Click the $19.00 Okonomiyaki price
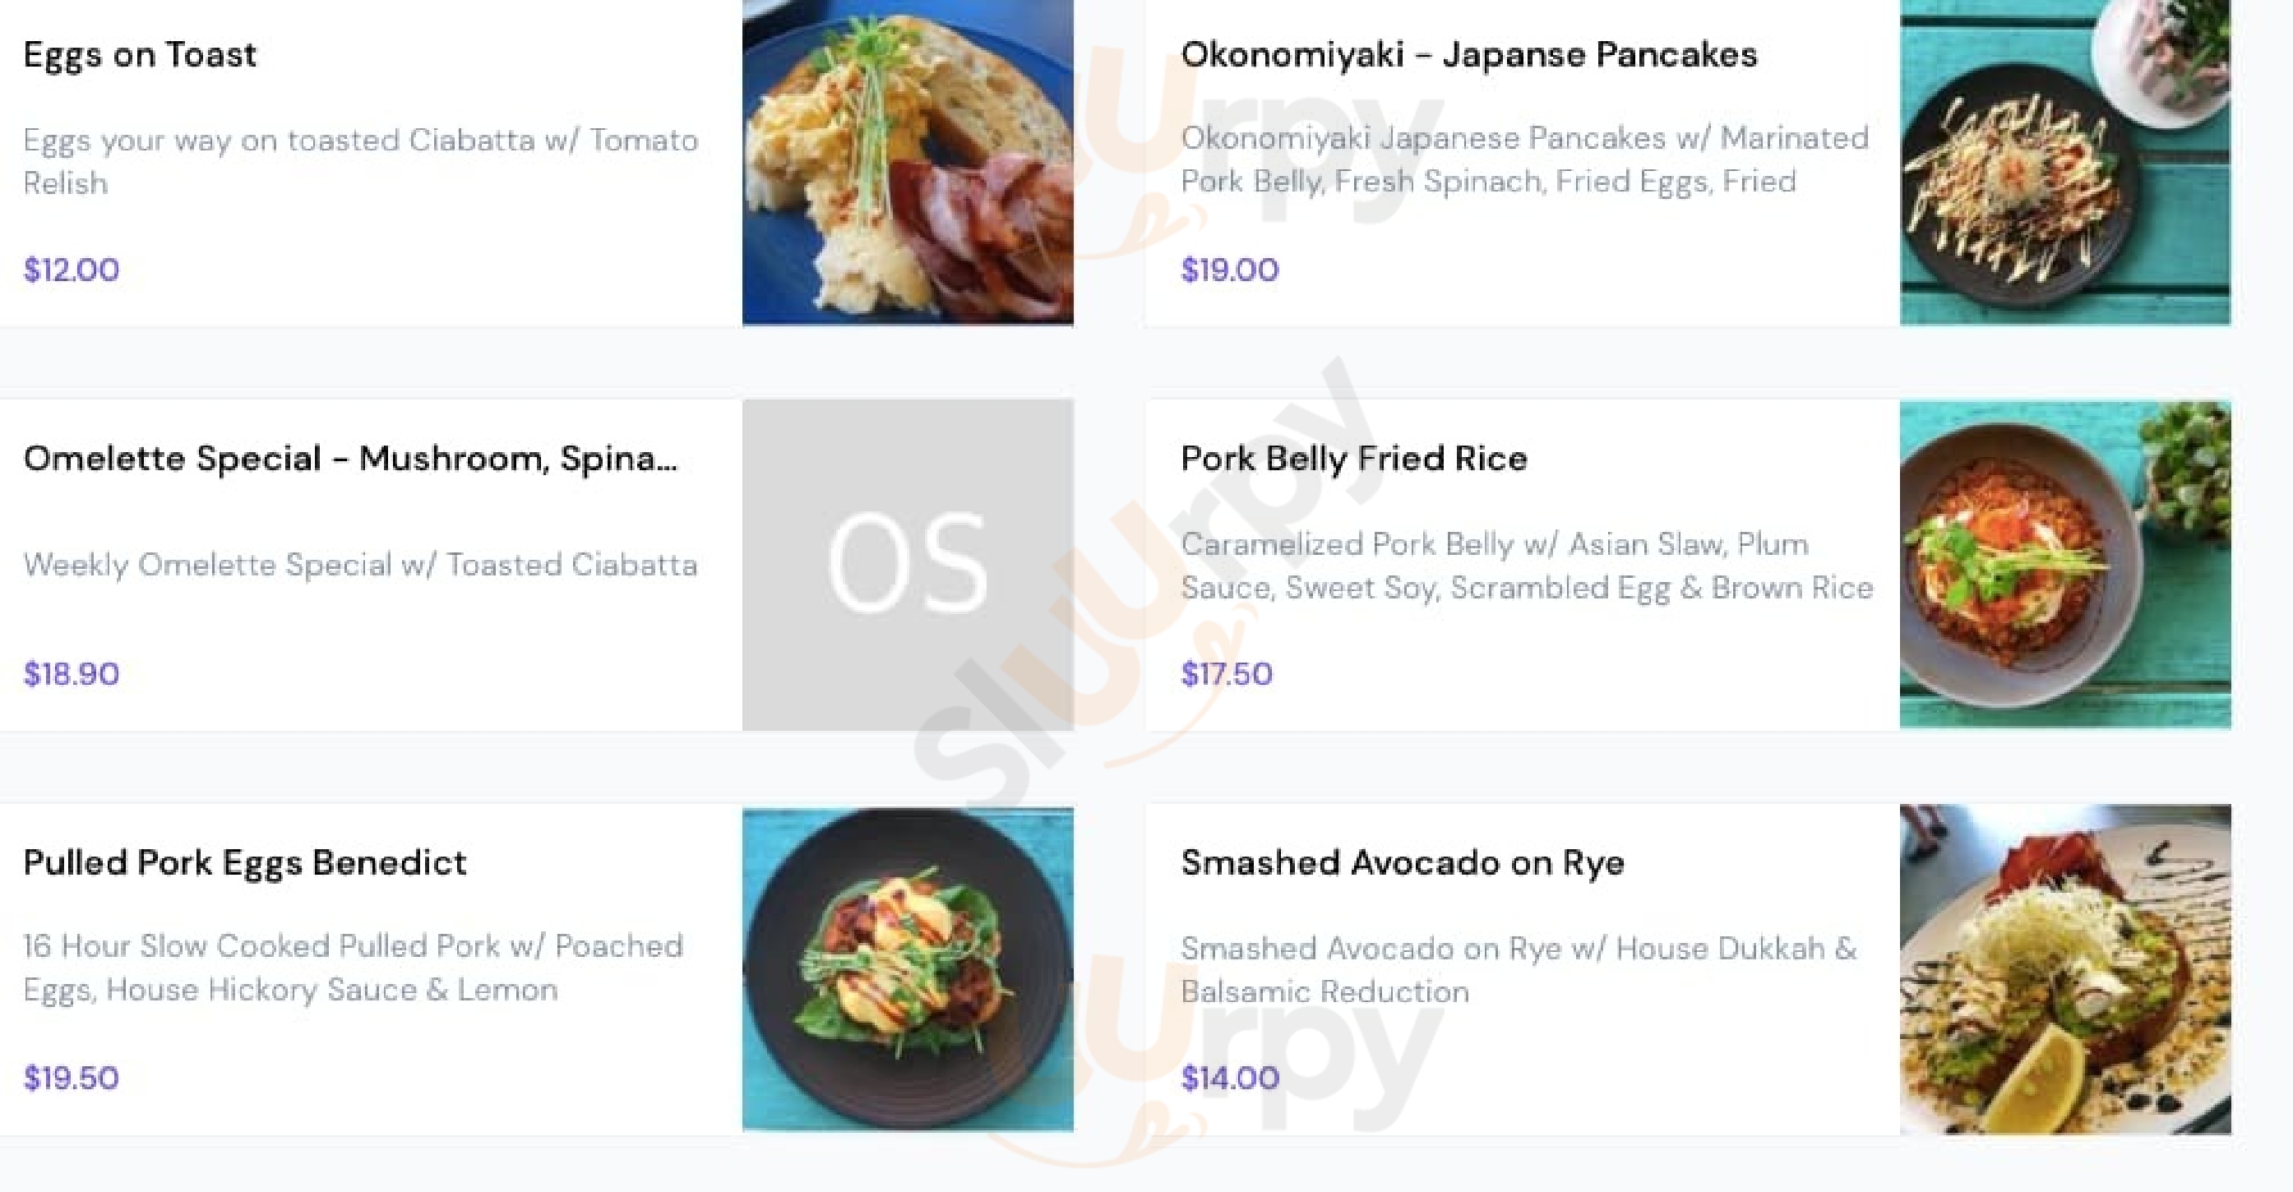Viewport: 2293px width, 1192px height. [1229, 270]
